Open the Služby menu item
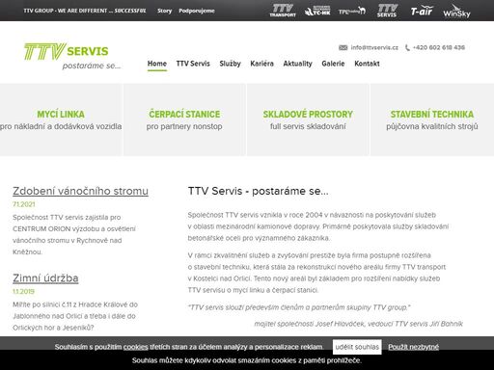Image resolution: width=494 pixels, height=370 pixels. pyautogui.click(x=230, y=64)
